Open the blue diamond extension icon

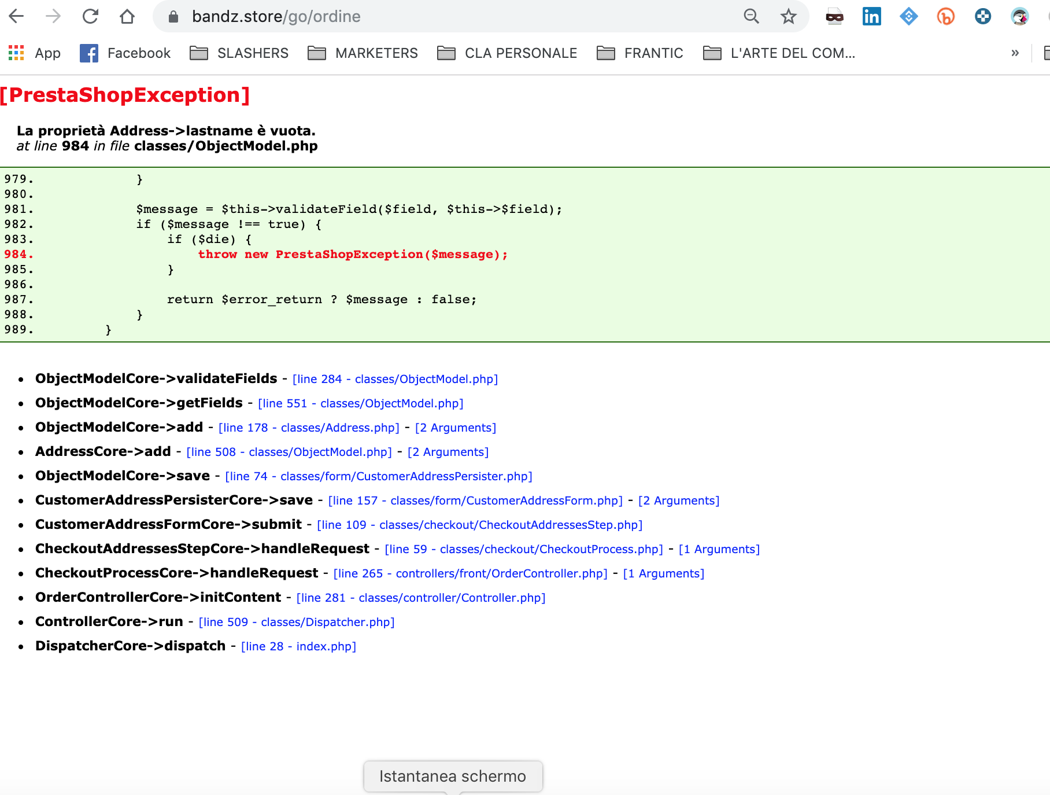(908, 16)
